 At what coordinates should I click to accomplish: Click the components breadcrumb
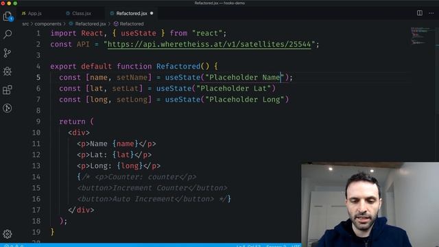click(48, 24)
